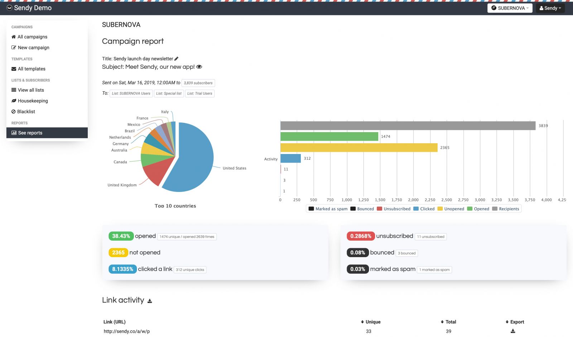Click the 2365 not opened badge
Viewport: 573px width, 337px height.
click(x=118, y=252)
